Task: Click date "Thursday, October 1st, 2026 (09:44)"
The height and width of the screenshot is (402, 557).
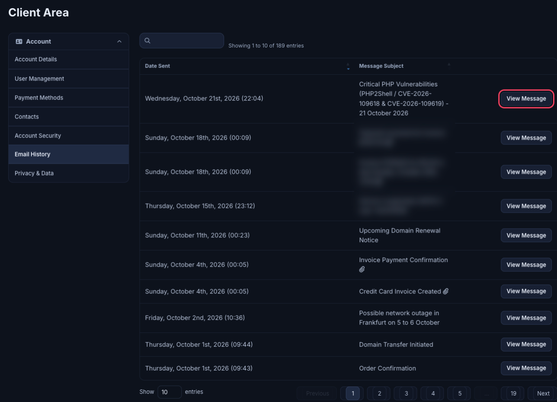Action: tap(199, 345)
